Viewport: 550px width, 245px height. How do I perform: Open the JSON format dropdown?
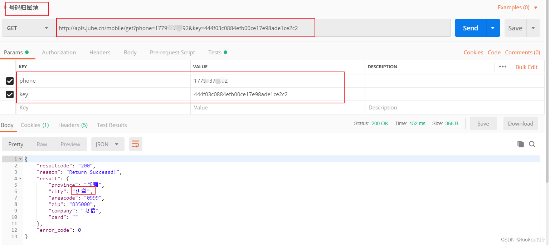tap(107, 144)
